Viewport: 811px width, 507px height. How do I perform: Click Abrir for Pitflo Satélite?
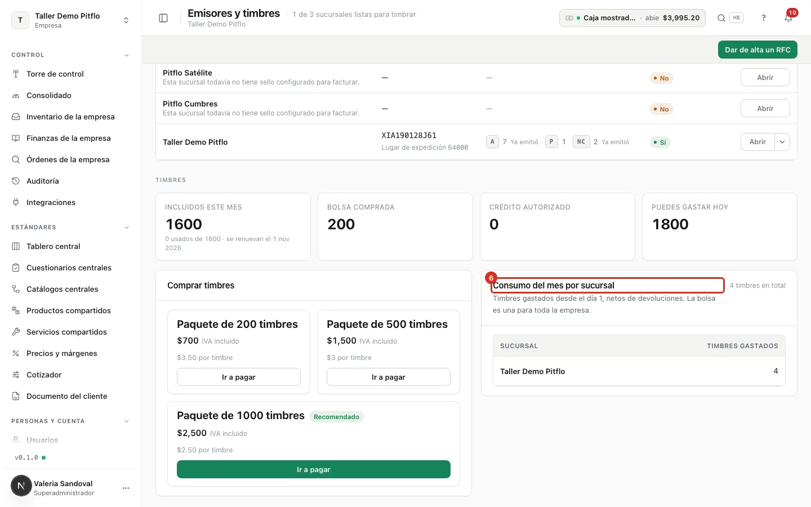point(765,77)
